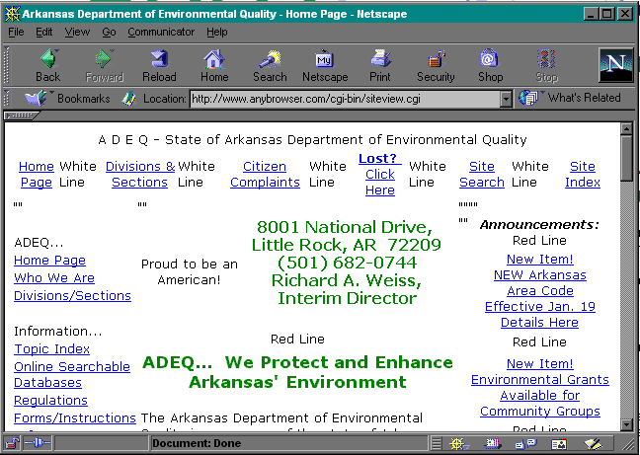The height and width of the screenshot is (455, 640).
Task: Reload the current page
Action: (159, 65)
